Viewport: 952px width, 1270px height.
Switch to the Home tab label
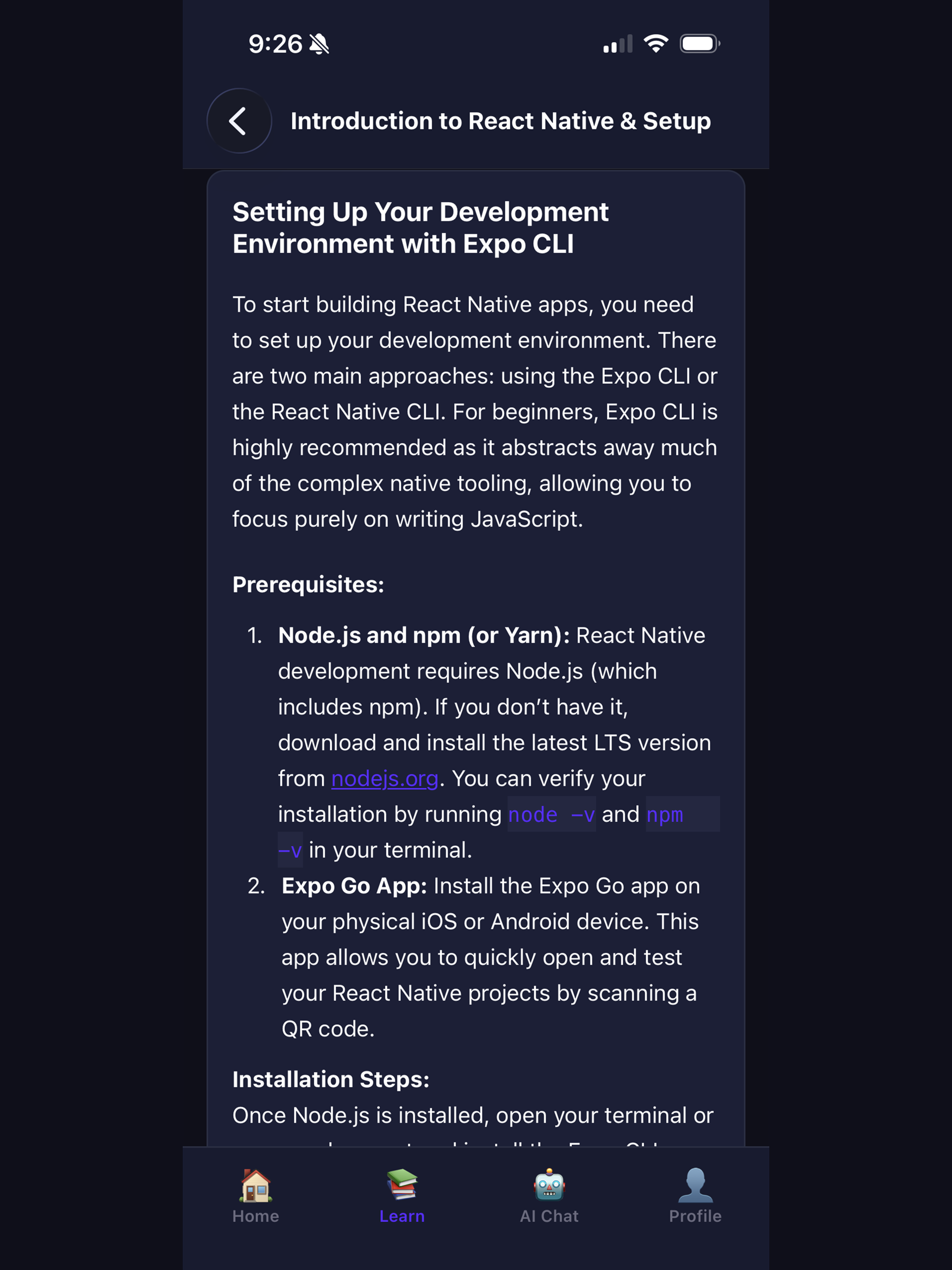(256, 1216)
